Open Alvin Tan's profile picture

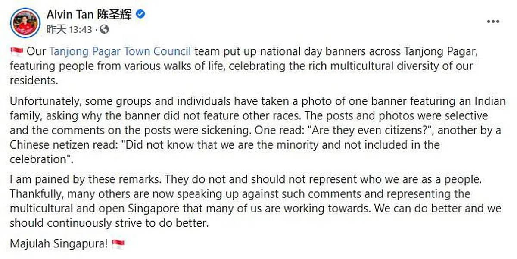(x=25, y=22)
